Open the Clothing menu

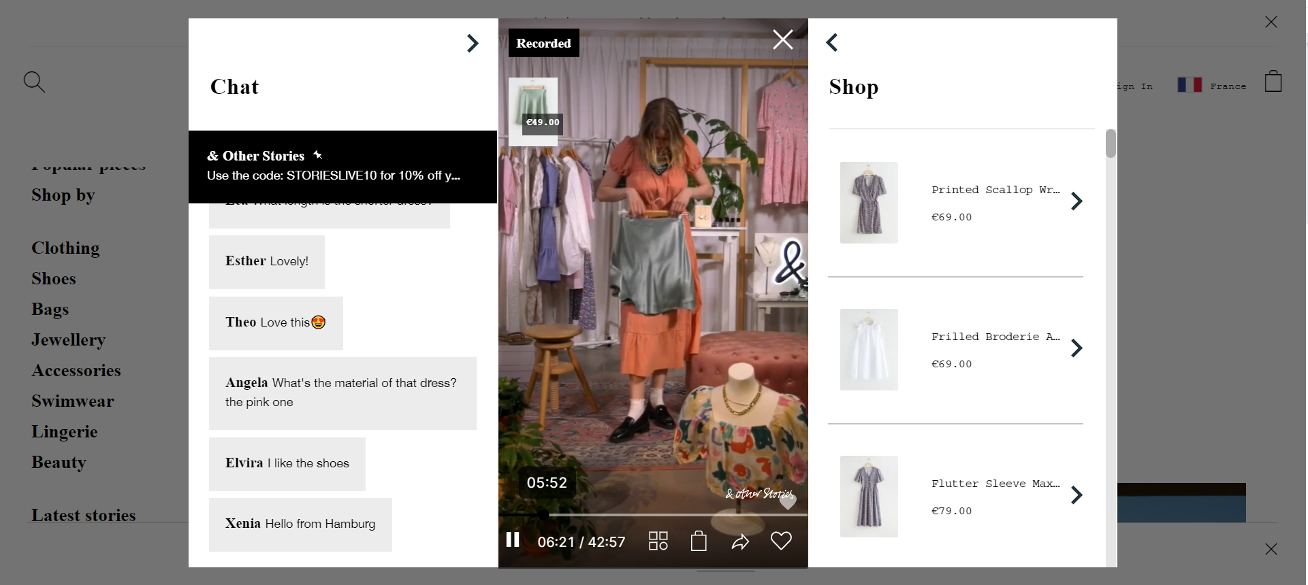[x=65, y=248]
